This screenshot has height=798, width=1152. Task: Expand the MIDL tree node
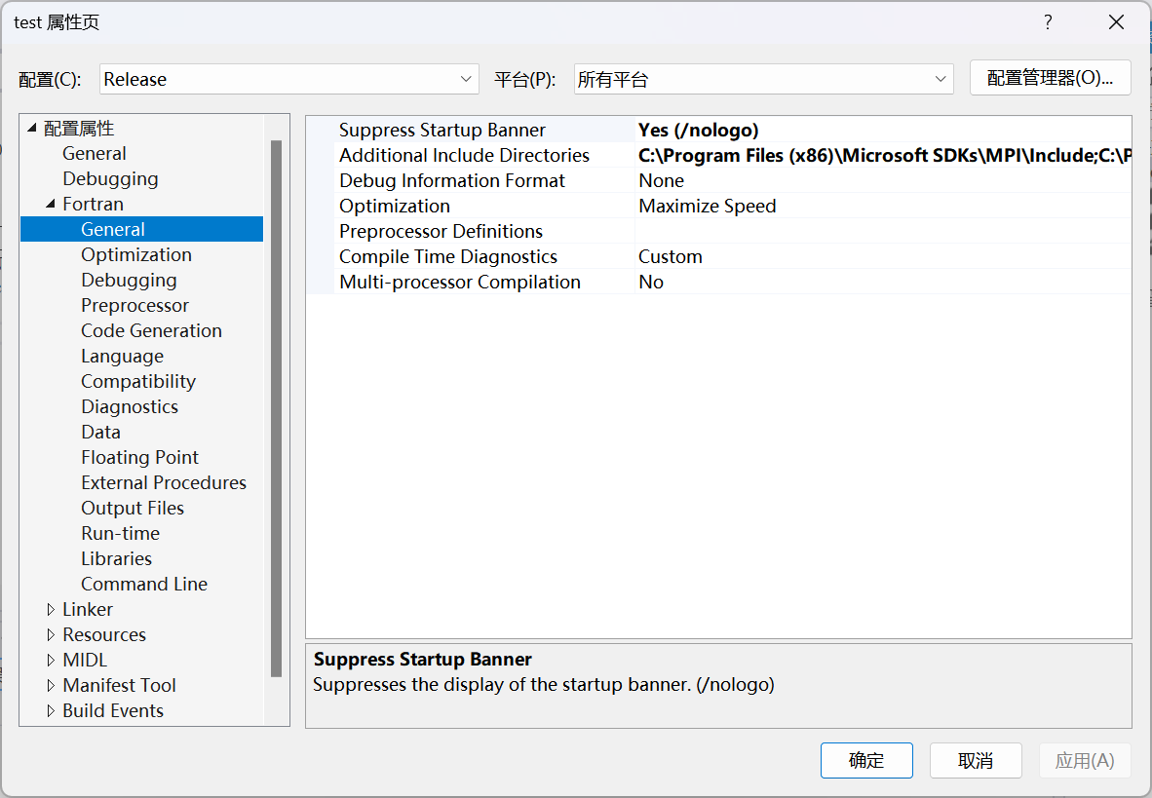tap(52, 660)
